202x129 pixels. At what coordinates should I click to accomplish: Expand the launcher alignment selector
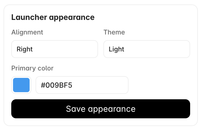coord(54,49)
